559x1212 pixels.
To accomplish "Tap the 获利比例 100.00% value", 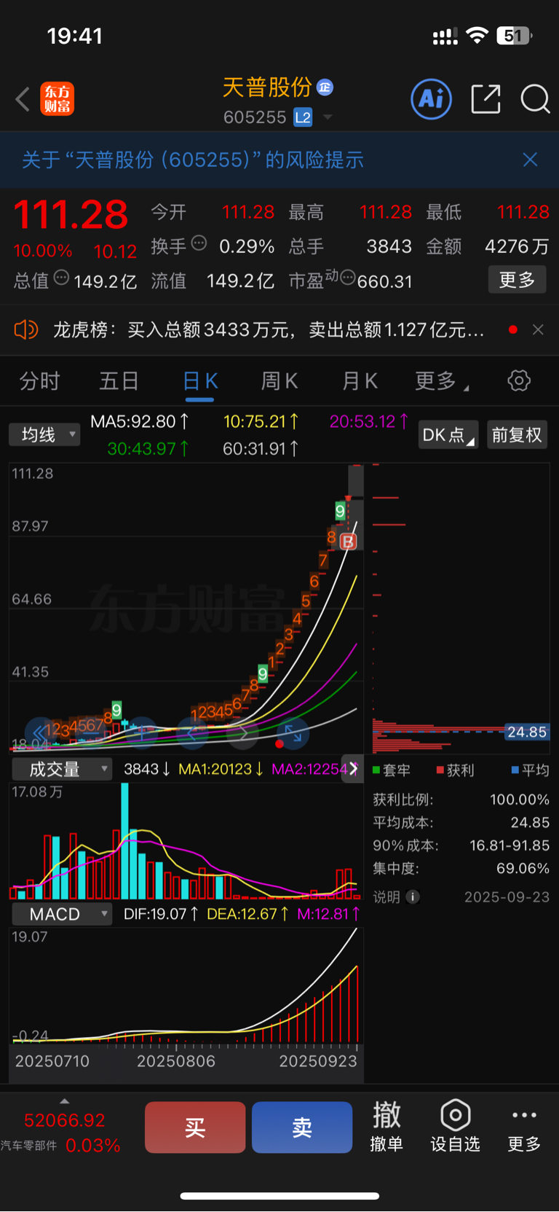I will point(520,799).
